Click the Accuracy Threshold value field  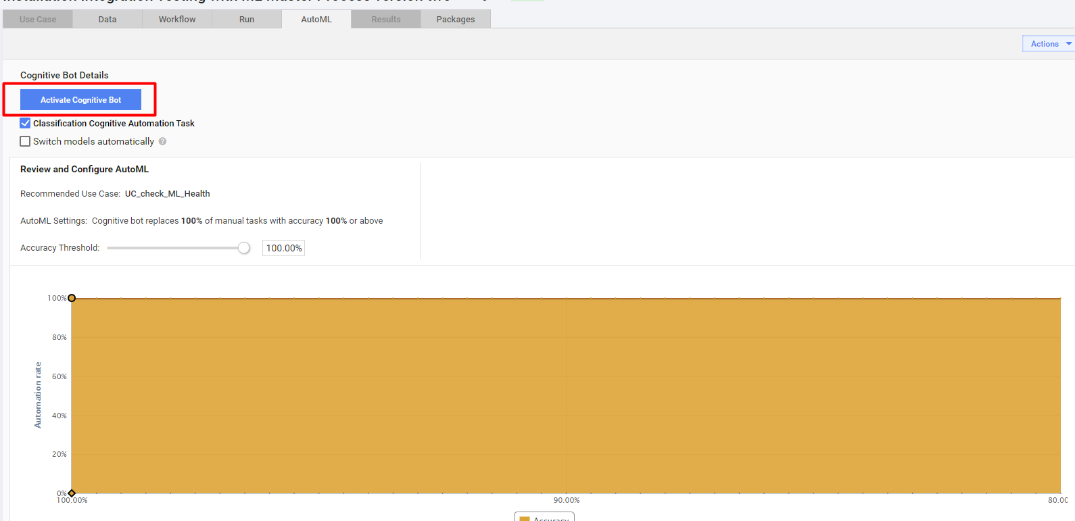283,248
